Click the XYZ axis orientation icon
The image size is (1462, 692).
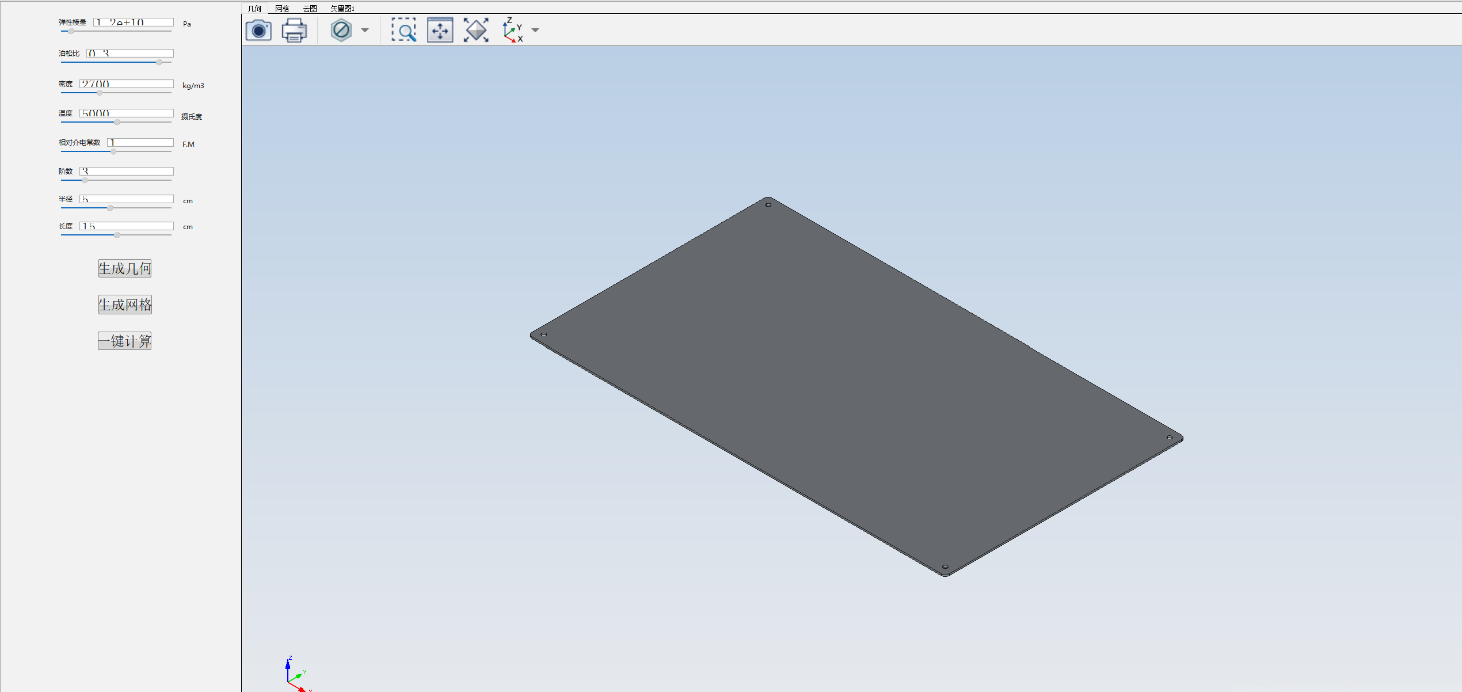(x=512, y=30)
